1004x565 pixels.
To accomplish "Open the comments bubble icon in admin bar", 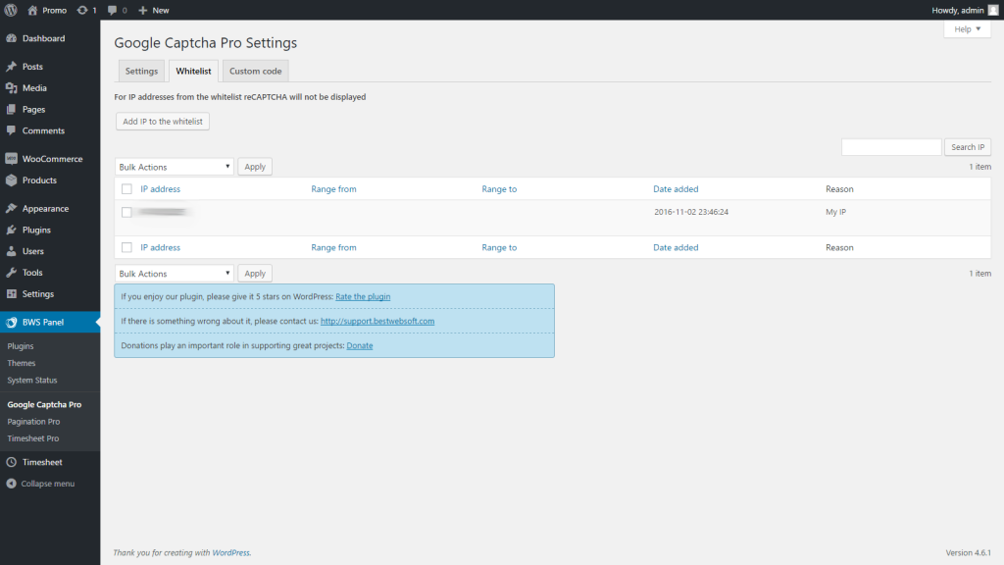I will (112, 10).
